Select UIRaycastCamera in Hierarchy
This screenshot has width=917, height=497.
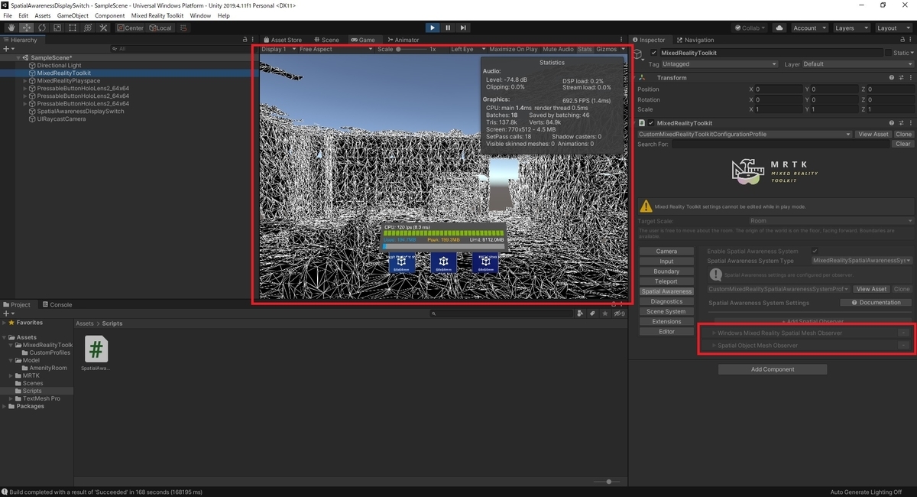tap(61, 119)
